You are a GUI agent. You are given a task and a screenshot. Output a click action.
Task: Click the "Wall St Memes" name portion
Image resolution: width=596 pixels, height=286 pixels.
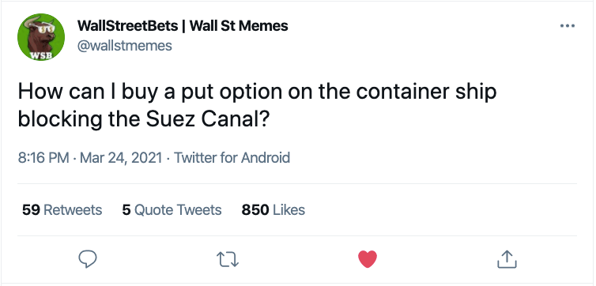click(239, 26)
